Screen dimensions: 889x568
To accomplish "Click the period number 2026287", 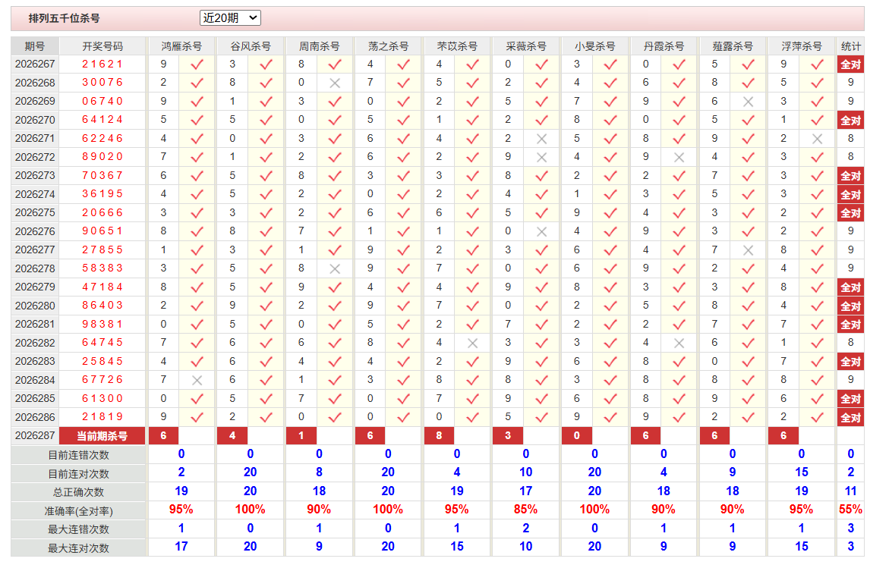I will coord(35,436).
